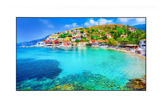
Task: Click the coastal village photo
Action: coord(81,54)
